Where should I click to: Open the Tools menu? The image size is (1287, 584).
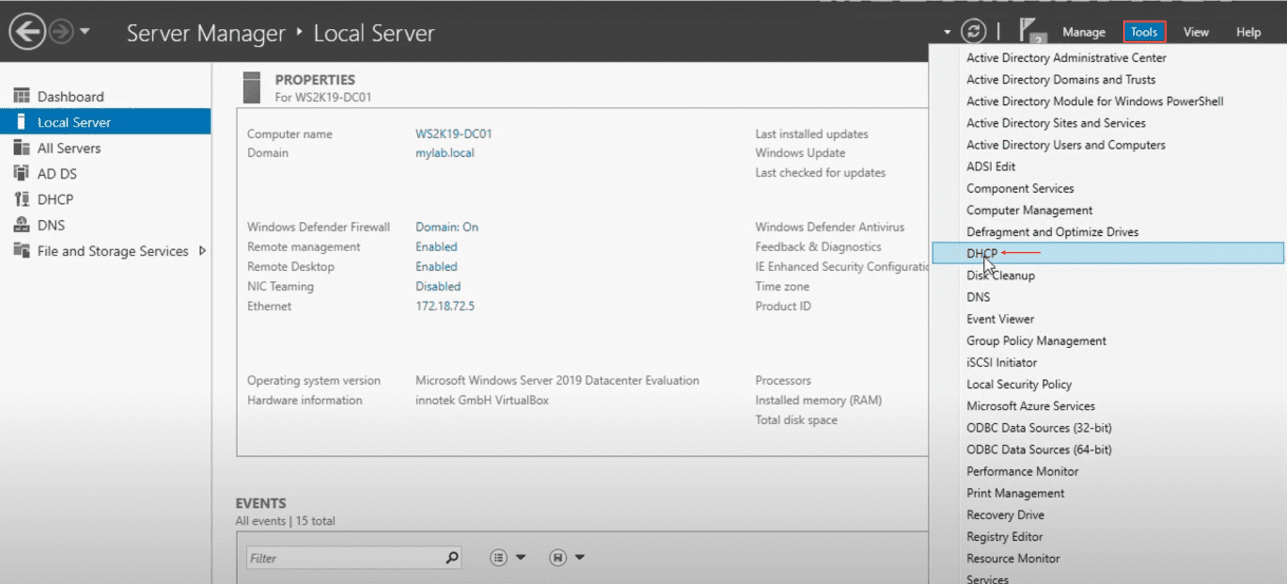click(1144, 32)
